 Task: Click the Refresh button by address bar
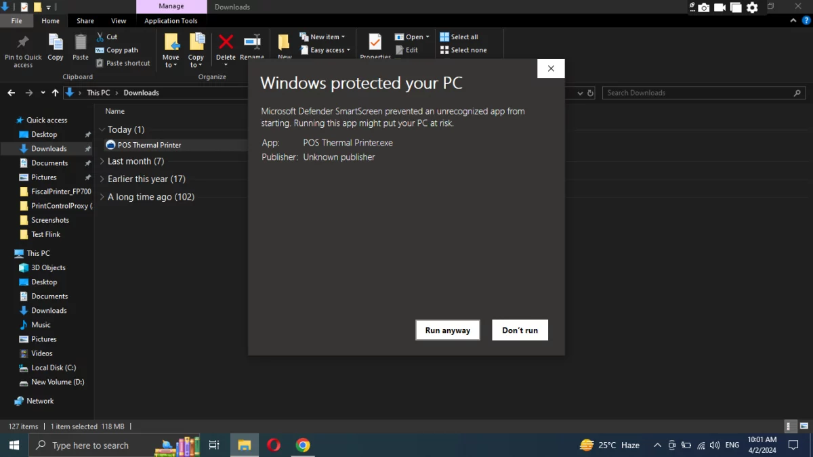[x=591, y=93]
